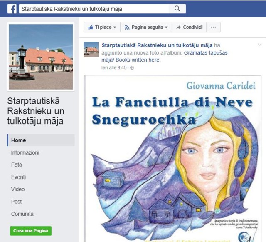Click the Facebook logo icon
The image size is (266, 242).
[12, 9]
